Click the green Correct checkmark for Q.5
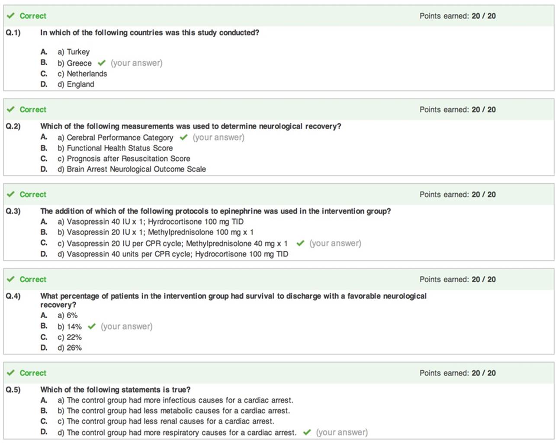556x444 pixels. [x=11, y=373]
